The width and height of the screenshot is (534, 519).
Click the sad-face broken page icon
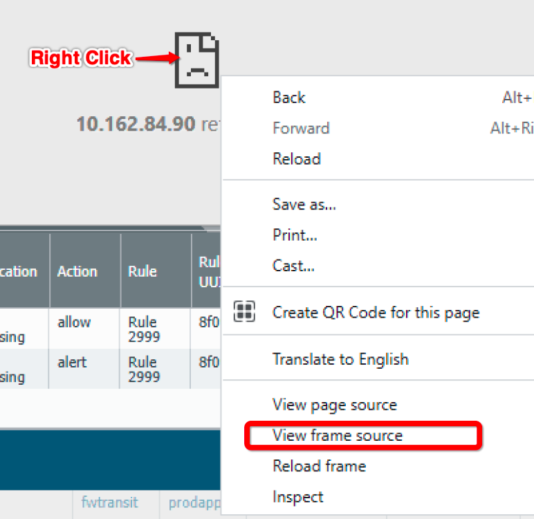(197, 60)
